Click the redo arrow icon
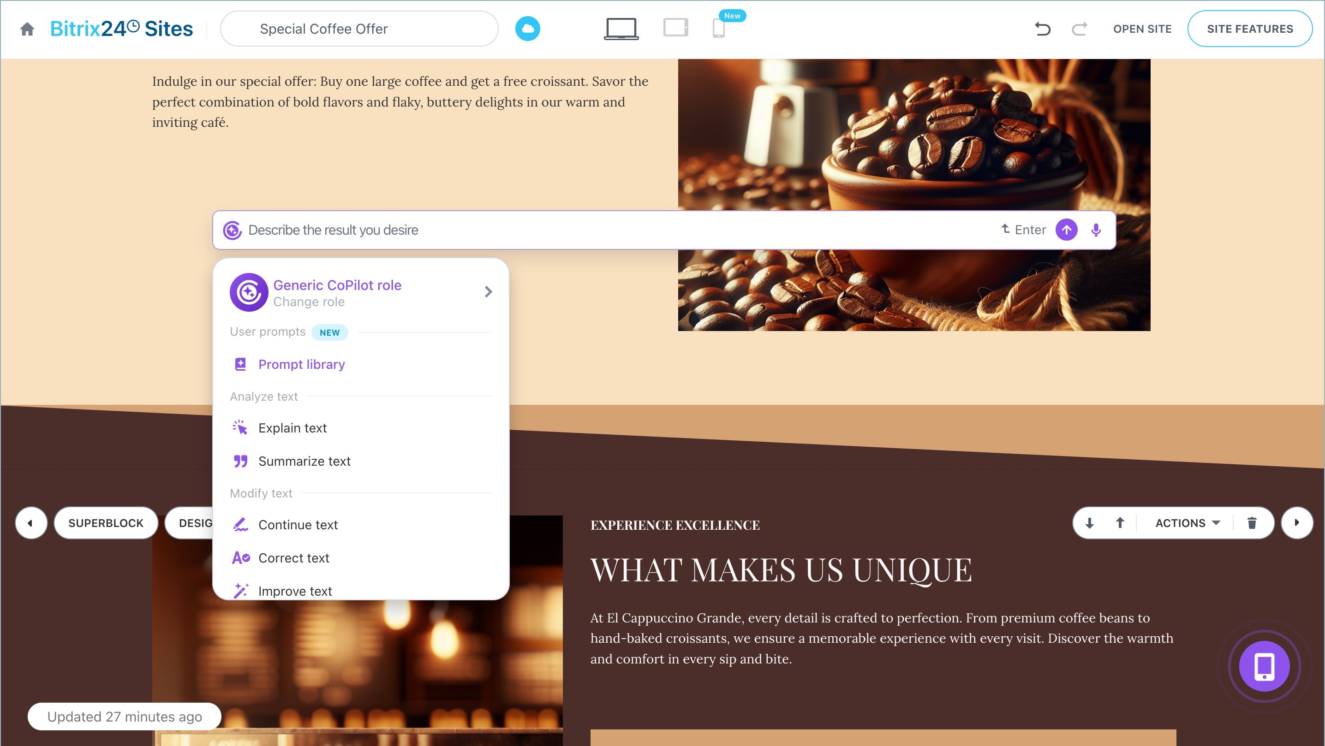This screenshot has width=1325, height=746. click(x=1079, y=29)
